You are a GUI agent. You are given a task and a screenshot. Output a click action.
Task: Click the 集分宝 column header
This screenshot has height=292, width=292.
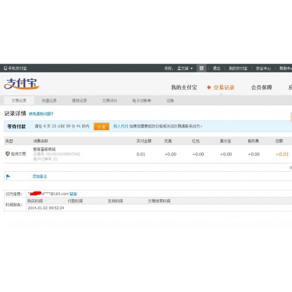pyautogui.click(x=225, y=141)
